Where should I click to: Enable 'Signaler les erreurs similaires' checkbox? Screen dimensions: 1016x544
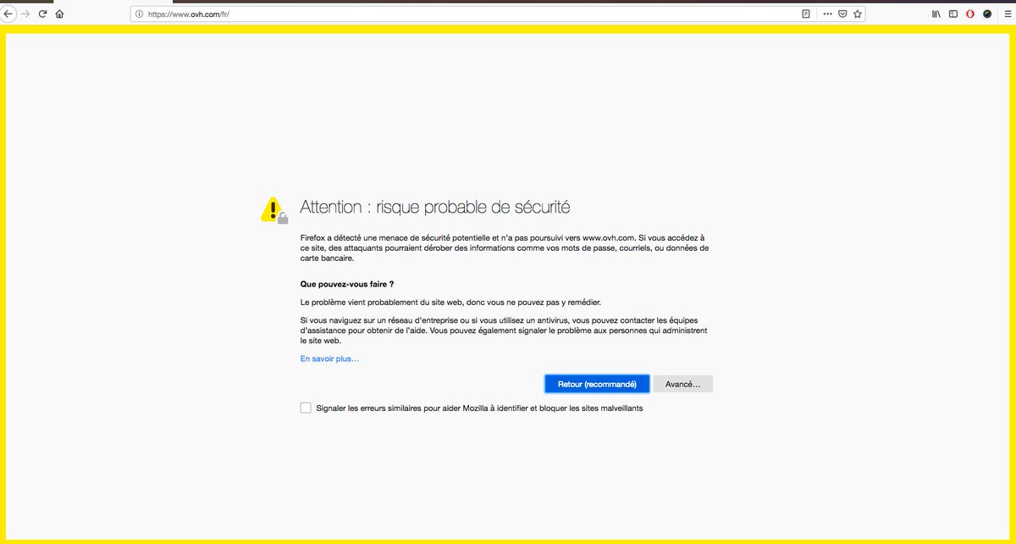[x=306, y=408]
